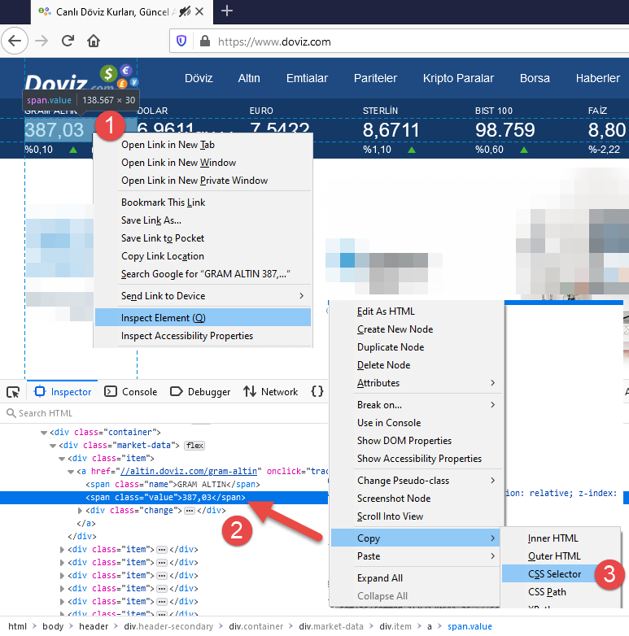Choose Edit As HTML
The width and height of the screenshot is (629, 636).
pyautogui.click(x=417, y=311)
